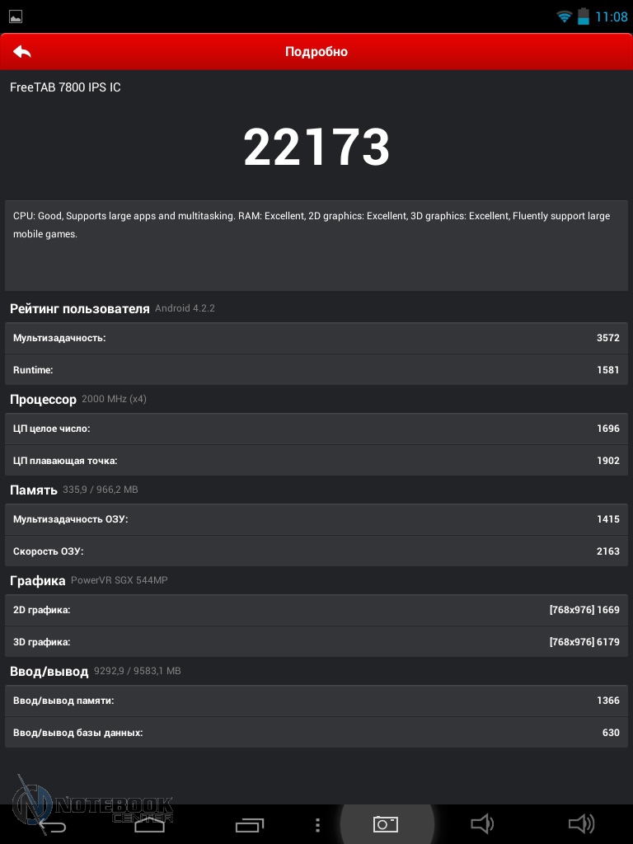
Task: Select the Скорость ОЗУ row
Action: point(316,551)
